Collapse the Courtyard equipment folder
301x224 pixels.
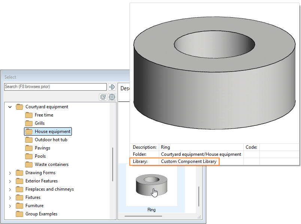click(10, 107)
